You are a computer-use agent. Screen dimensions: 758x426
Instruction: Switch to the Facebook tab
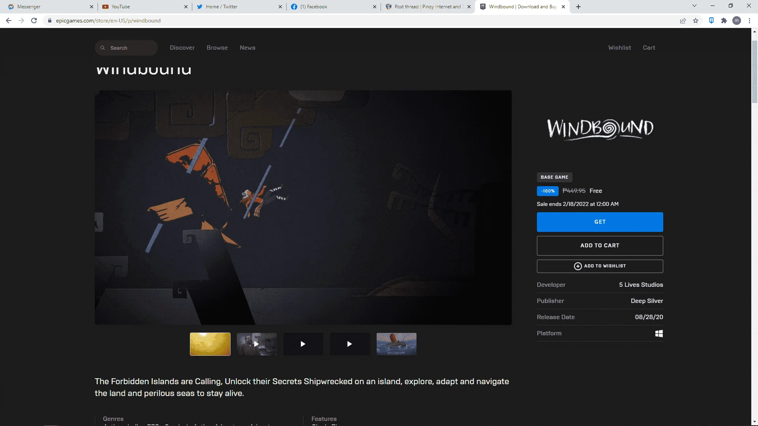coord(333,7)
